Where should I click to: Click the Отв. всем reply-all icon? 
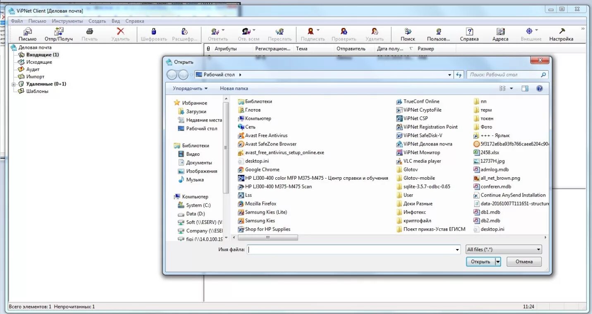246,31
